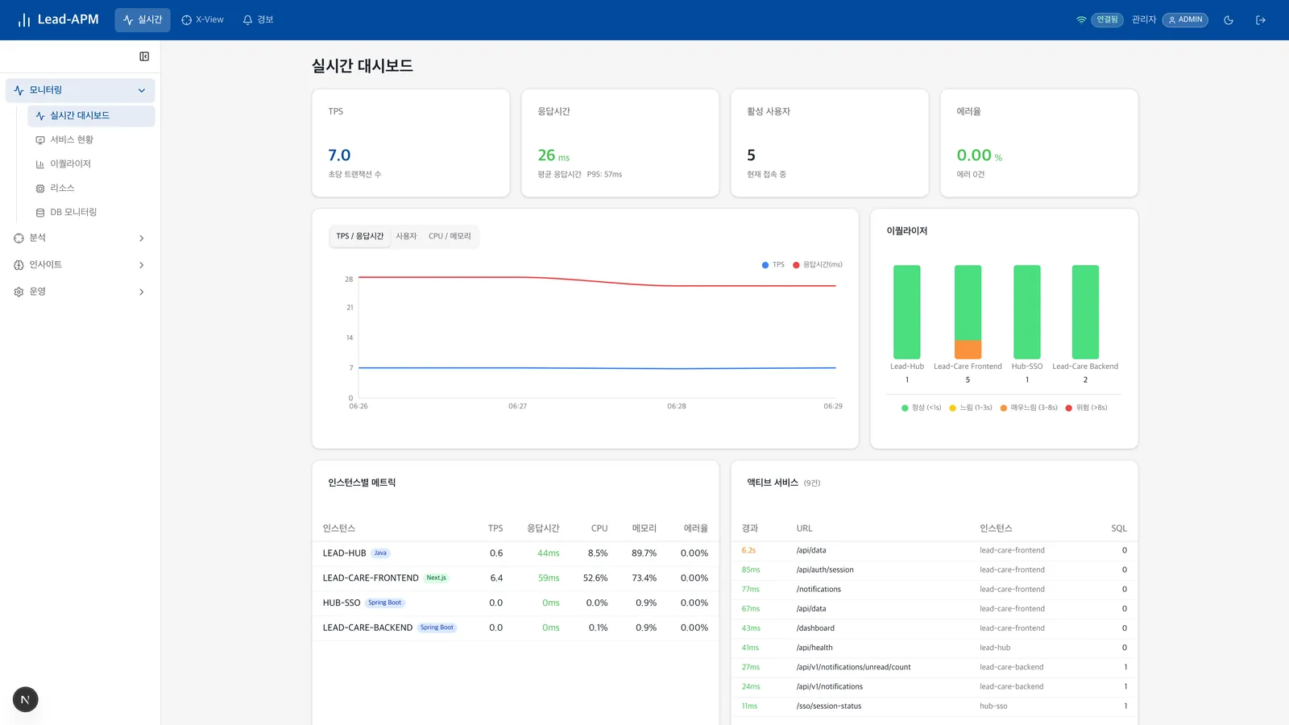
Task: Open 이퀄라이저 sidebar item
Action: (x=91, y=164)
